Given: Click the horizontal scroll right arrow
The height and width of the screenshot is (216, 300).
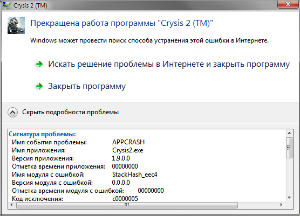Looking at the screenshot, I should 282,205.
